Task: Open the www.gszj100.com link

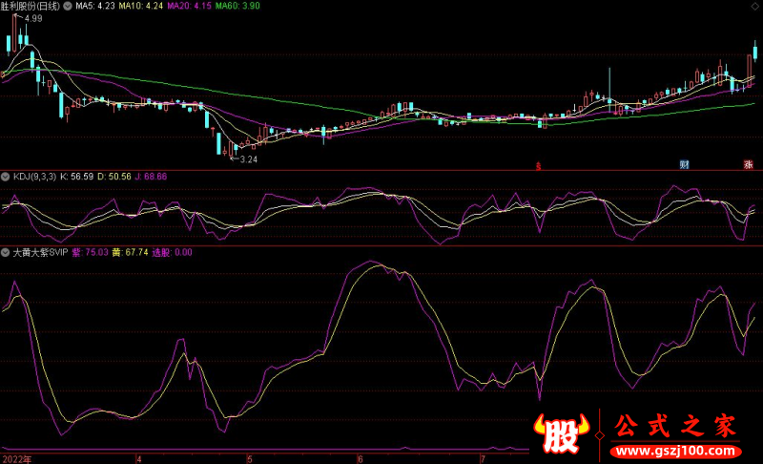Action: tap(675, 451)
